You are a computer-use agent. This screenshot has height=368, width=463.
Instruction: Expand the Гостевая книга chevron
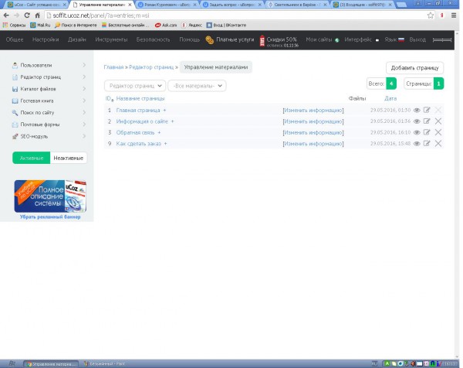(x=84, y=101)
